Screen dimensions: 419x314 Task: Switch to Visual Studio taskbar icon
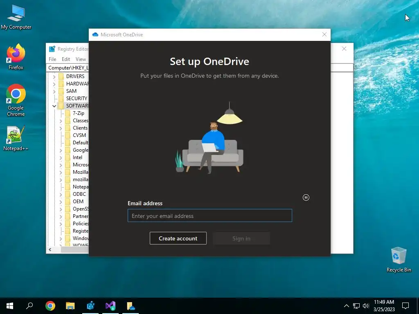110,306
